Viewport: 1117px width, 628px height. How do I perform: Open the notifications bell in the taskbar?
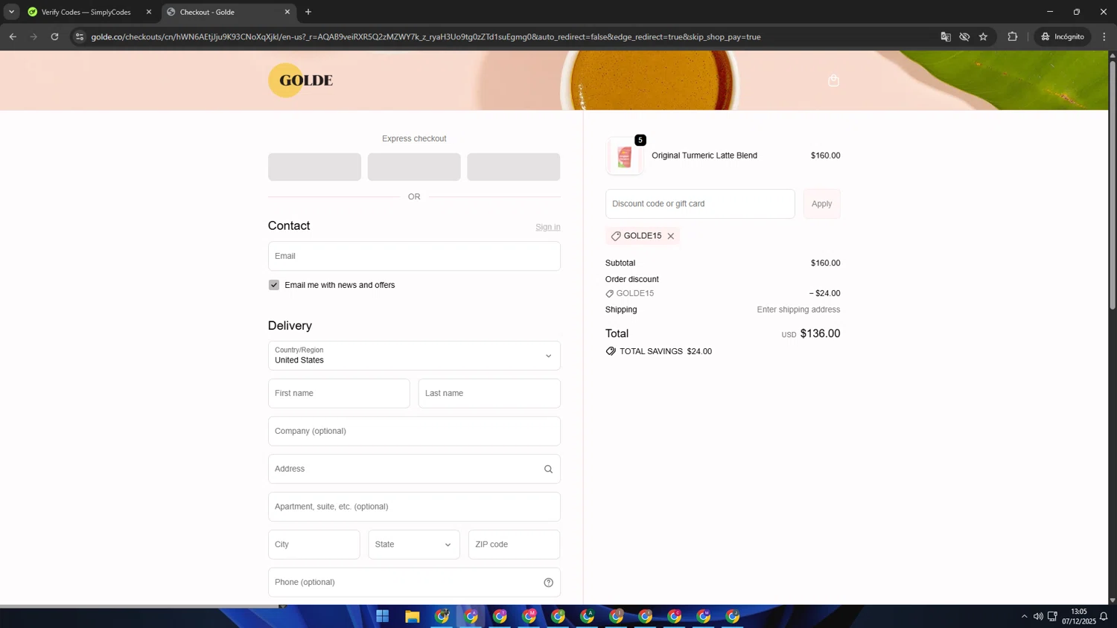[1104, 616]
